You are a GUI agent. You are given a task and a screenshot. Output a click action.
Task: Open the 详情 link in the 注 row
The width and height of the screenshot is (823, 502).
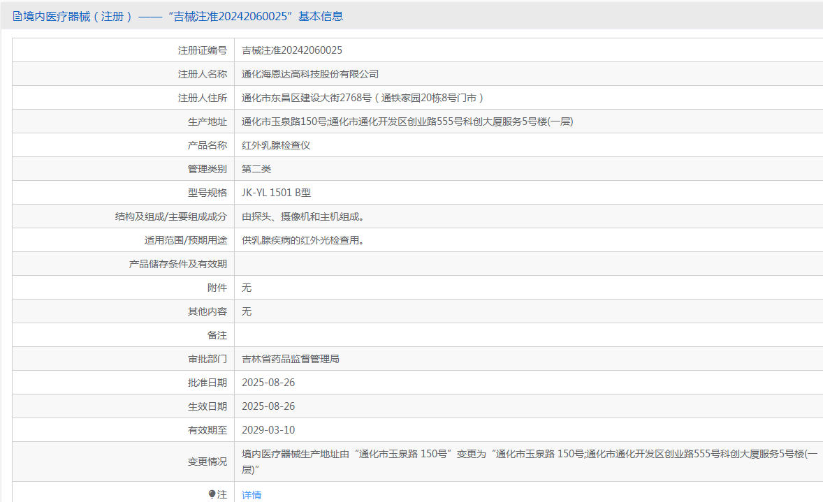click(x=252, y=494)
